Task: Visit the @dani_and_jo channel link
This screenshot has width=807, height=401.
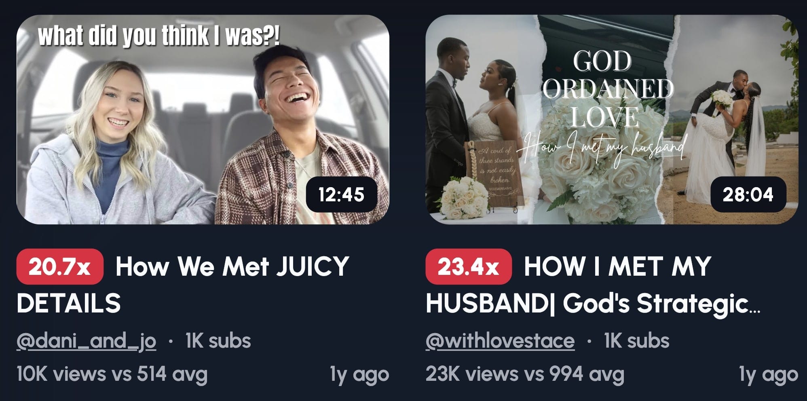Action: (x=86, y=341)
